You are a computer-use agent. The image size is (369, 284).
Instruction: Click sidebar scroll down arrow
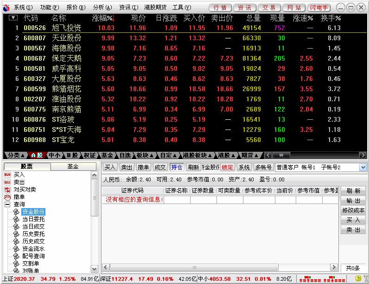(95, 269)
